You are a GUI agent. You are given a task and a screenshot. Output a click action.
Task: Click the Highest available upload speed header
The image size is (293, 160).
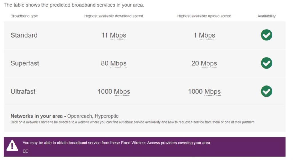click(204, 16)
